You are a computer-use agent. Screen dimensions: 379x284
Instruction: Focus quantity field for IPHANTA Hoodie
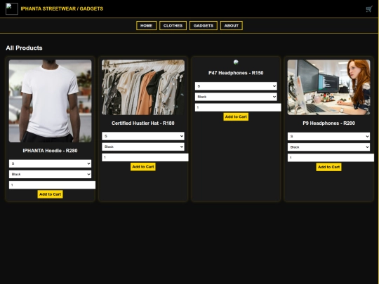52,184
